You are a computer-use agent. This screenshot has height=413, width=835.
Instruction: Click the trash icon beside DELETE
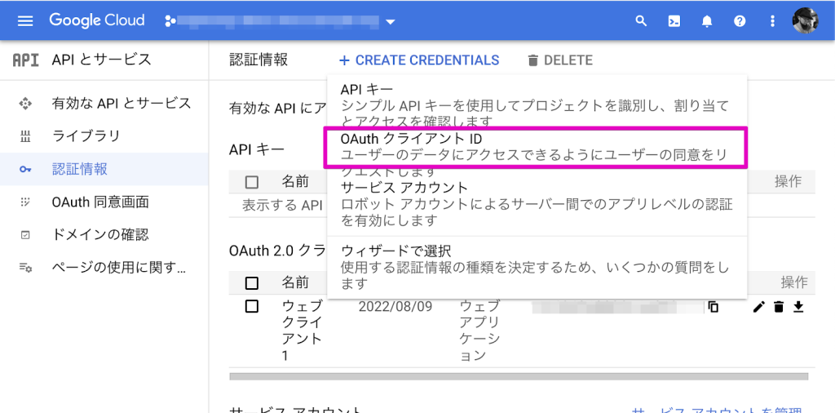[x=532, y=60]
